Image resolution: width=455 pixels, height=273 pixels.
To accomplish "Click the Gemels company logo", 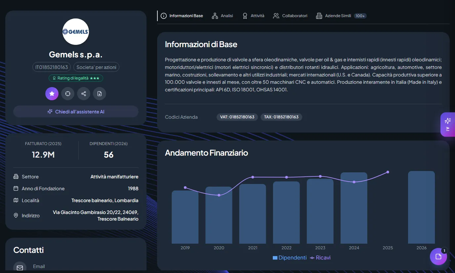I will (76, 32).
